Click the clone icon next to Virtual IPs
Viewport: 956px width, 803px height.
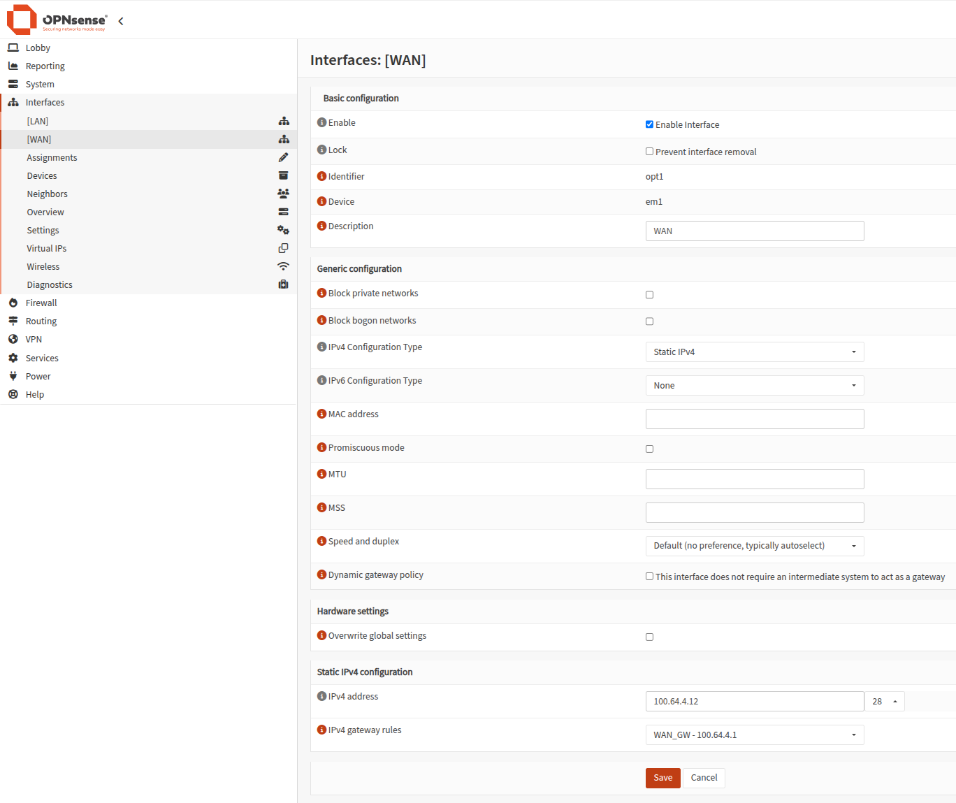[283, 248]
